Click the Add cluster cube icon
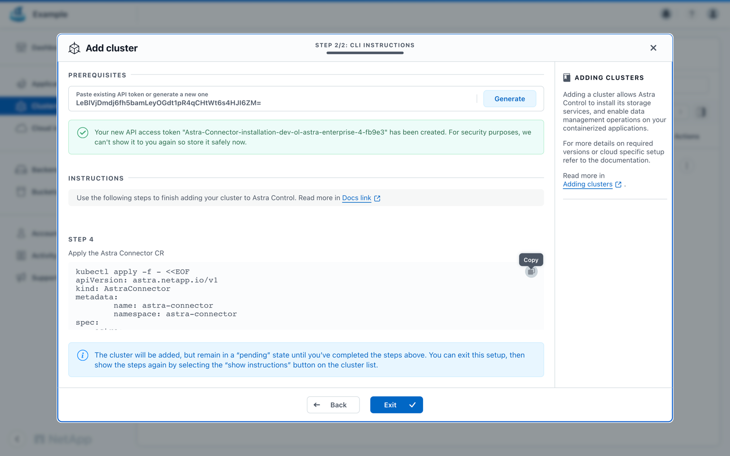Viewport: 730px width, 456px height. pyautogui.click(x=74, y=48)
